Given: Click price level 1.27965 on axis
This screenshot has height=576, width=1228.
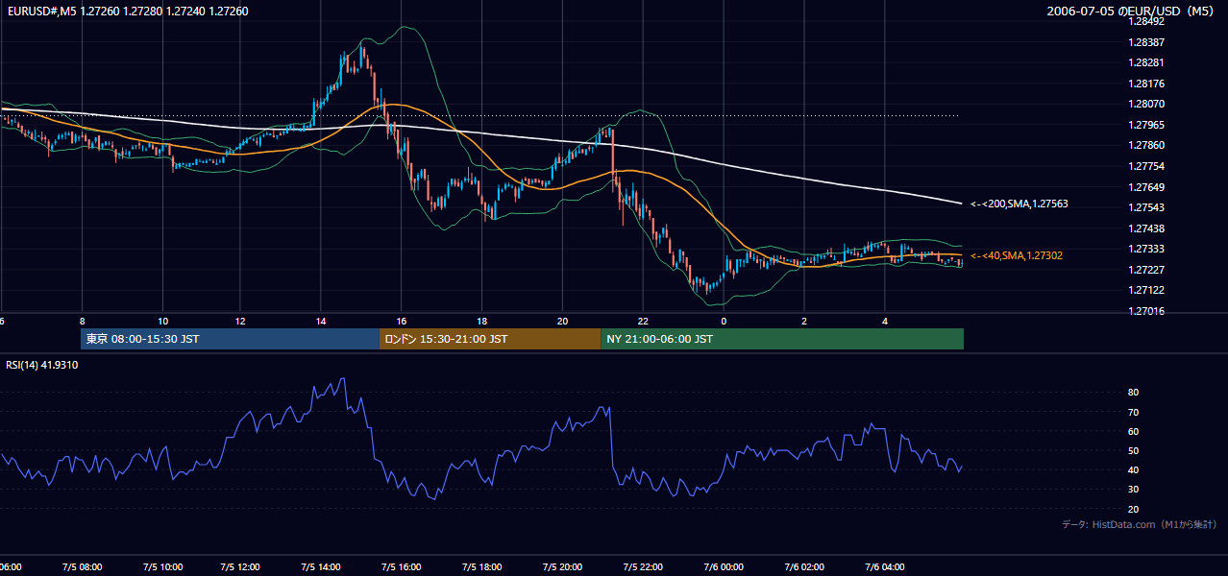Looking at the screenshot, I should coord(1147,125).
